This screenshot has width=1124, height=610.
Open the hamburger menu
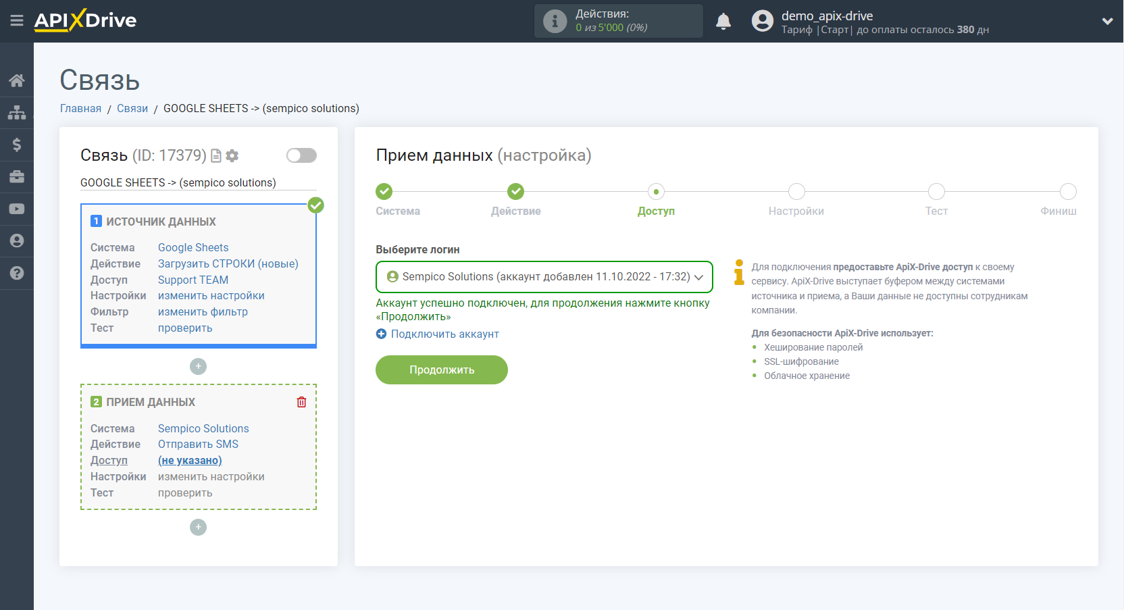(x=17, y=21)
